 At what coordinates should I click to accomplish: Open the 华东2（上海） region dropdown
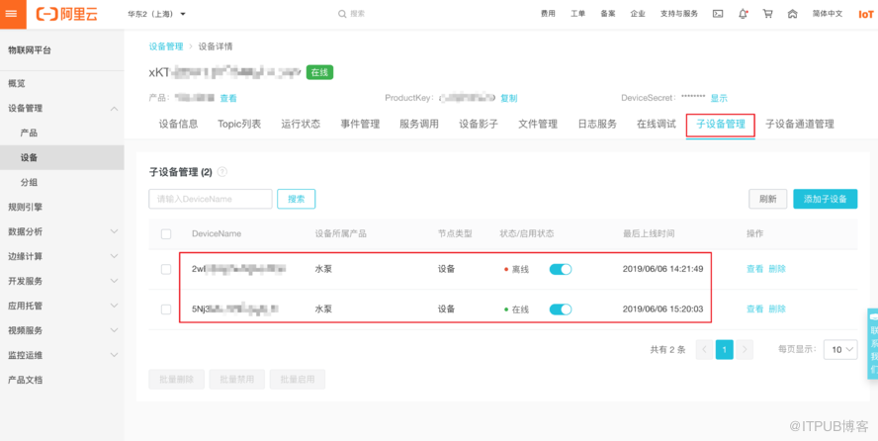point(156,14)
